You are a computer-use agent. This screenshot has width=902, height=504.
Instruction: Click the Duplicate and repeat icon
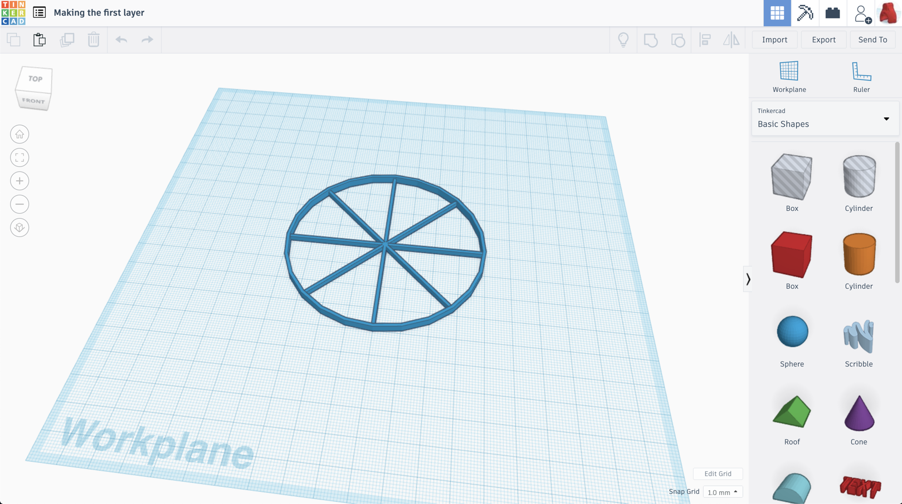(x=67, y=39)
